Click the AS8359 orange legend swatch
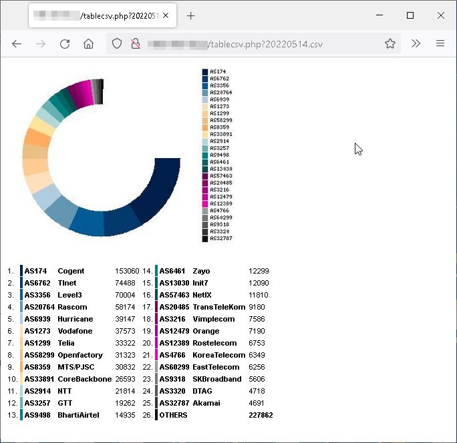 (205, 127)
